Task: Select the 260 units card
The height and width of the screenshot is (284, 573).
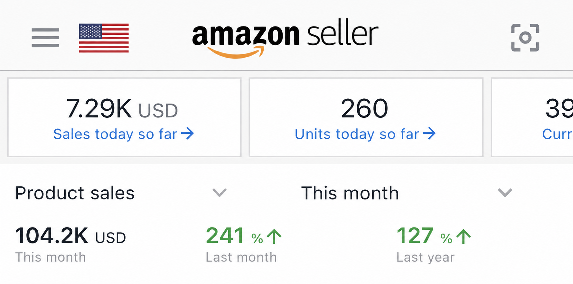Action: click(x=366, y=117)
